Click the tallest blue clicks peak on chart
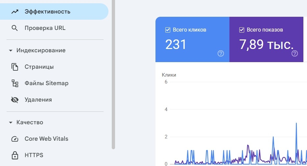Viewport: 307px width, 166px height. point(296,123)
